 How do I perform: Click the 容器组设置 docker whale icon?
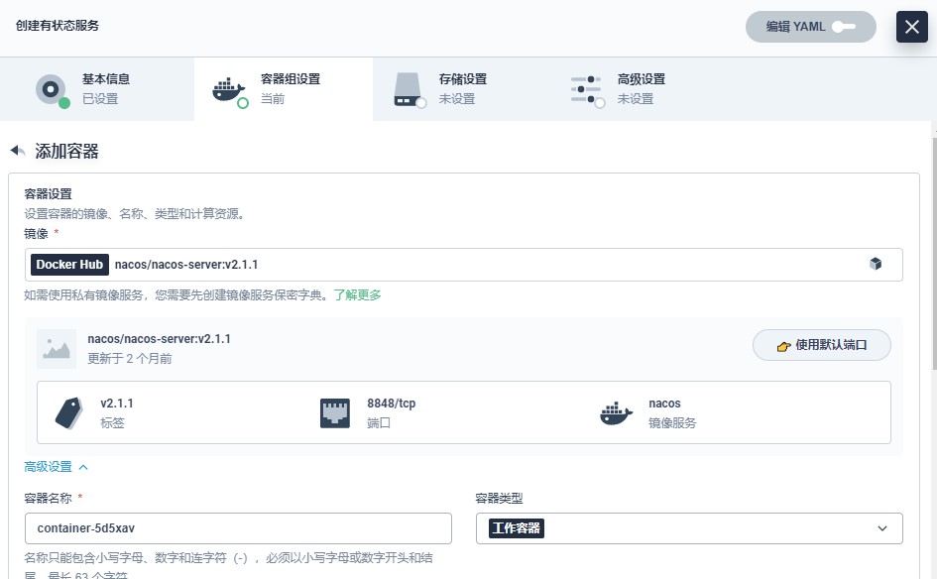point(229,91)
